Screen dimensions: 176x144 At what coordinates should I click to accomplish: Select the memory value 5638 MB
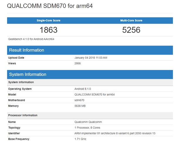(81, 106)
